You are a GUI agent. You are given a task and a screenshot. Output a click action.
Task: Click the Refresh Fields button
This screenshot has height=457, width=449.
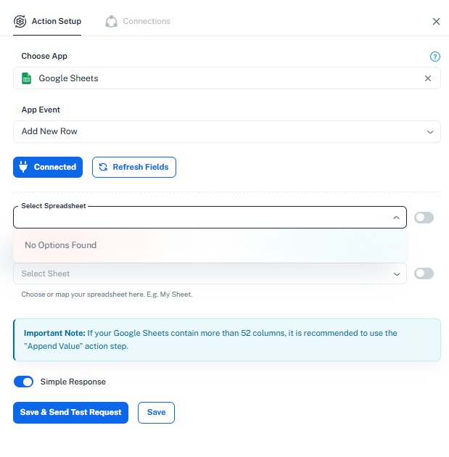[x=134, y=167]
